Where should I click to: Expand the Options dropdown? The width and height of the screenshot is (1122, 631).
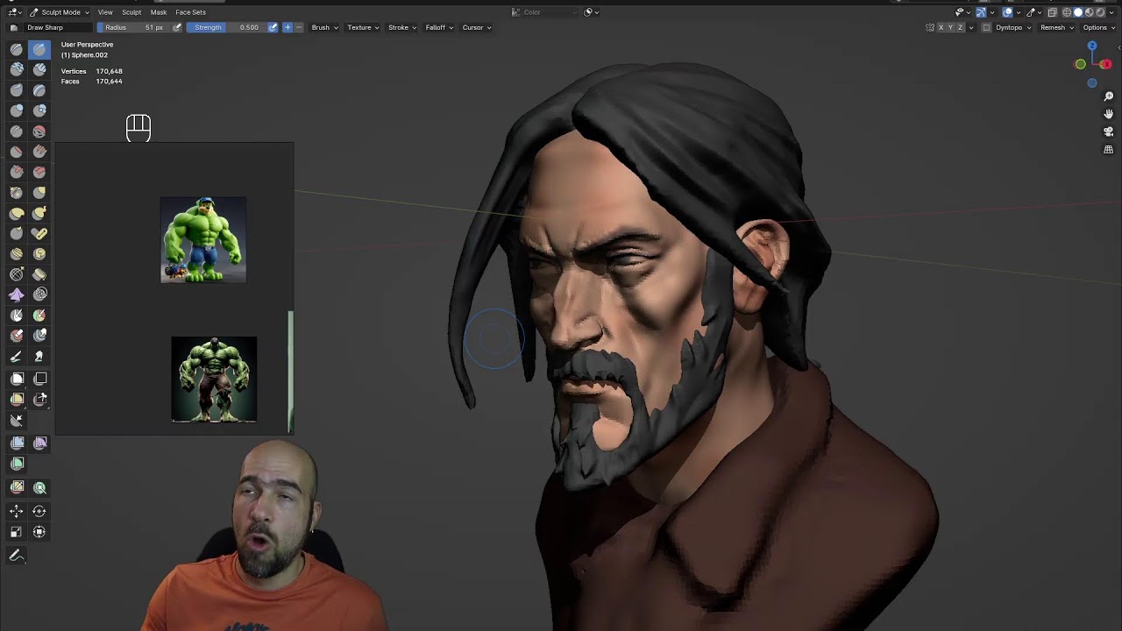click(1099, 27)
